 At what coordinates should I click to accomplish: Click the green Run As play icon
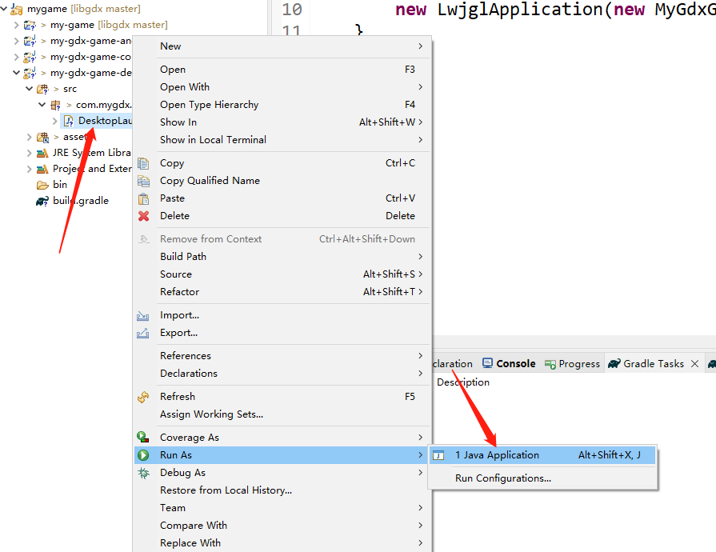pyautogui.click(x=143, y=455)
